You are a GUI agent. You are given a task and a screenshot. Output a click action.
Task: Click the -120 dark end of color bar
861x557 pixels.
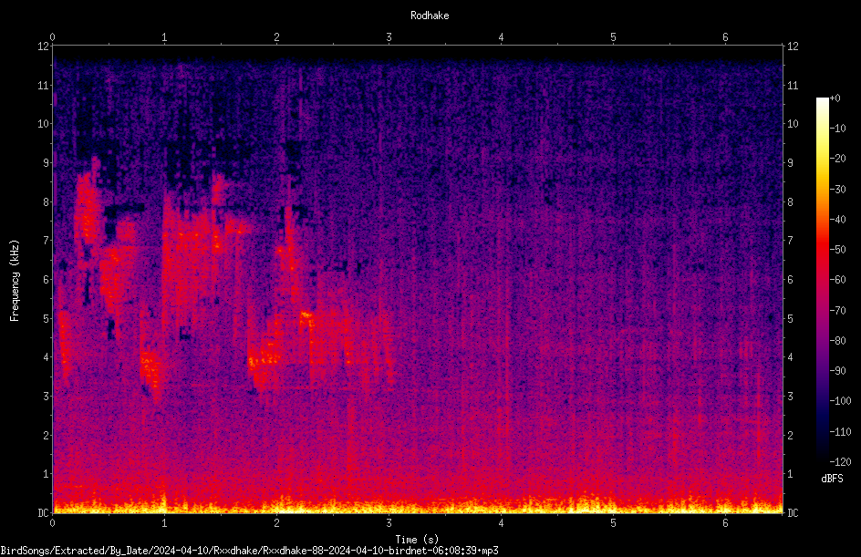click(x=822, y=459)
